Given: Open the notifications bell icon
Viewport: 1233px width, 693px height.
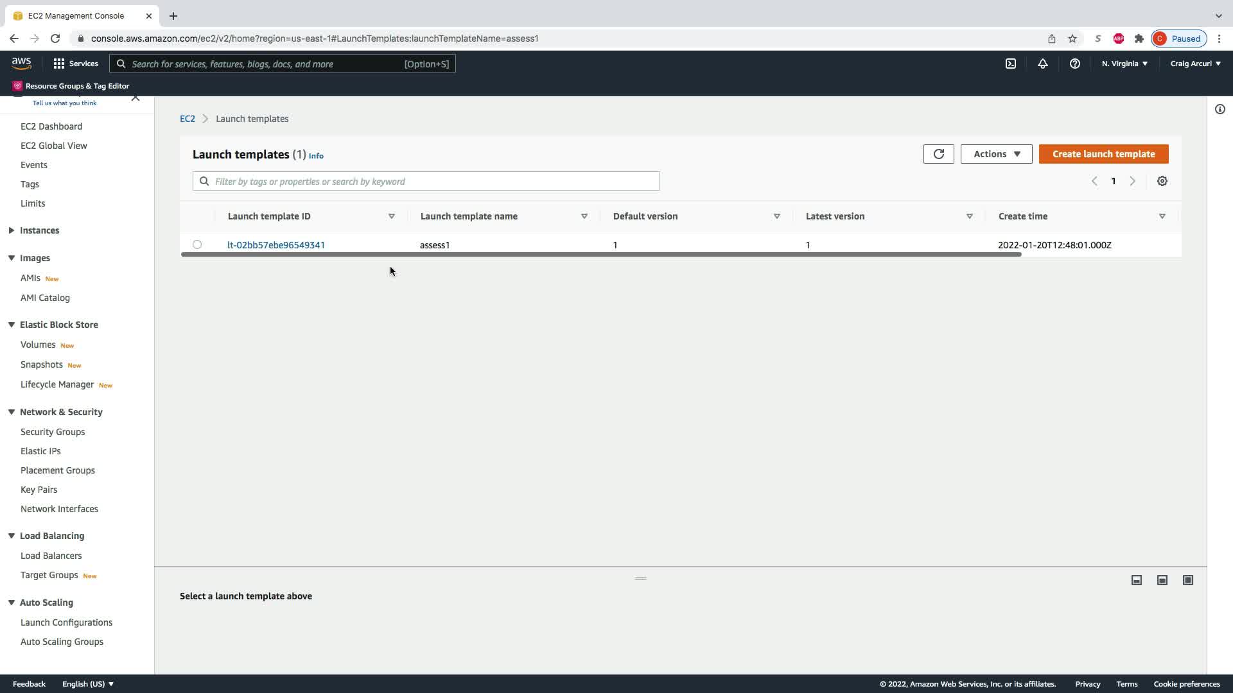Looking at the screenshot, I should point(1043,64).
